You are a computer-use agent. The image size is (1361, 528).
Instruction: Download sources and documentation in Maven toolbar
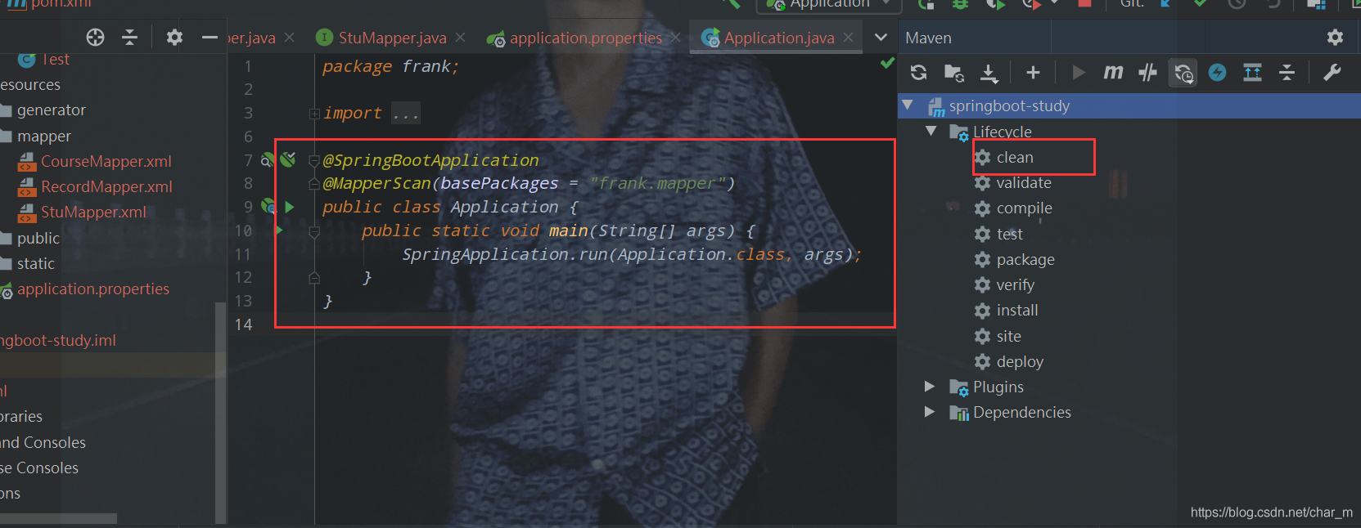[x=989, y=74]
